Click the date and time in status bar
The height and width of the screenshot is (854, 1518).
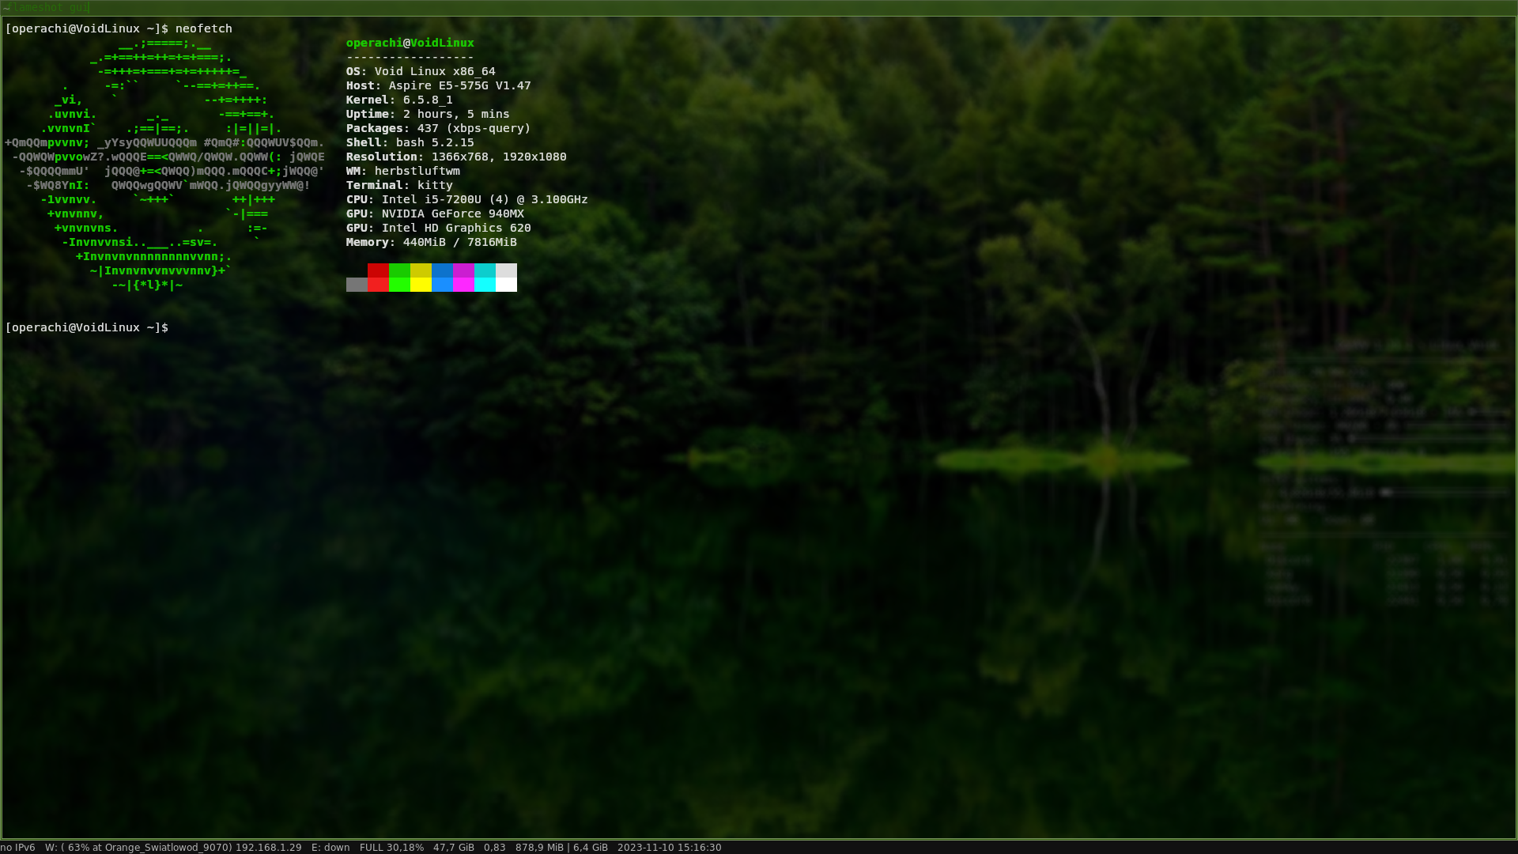[x=669, y=847]
